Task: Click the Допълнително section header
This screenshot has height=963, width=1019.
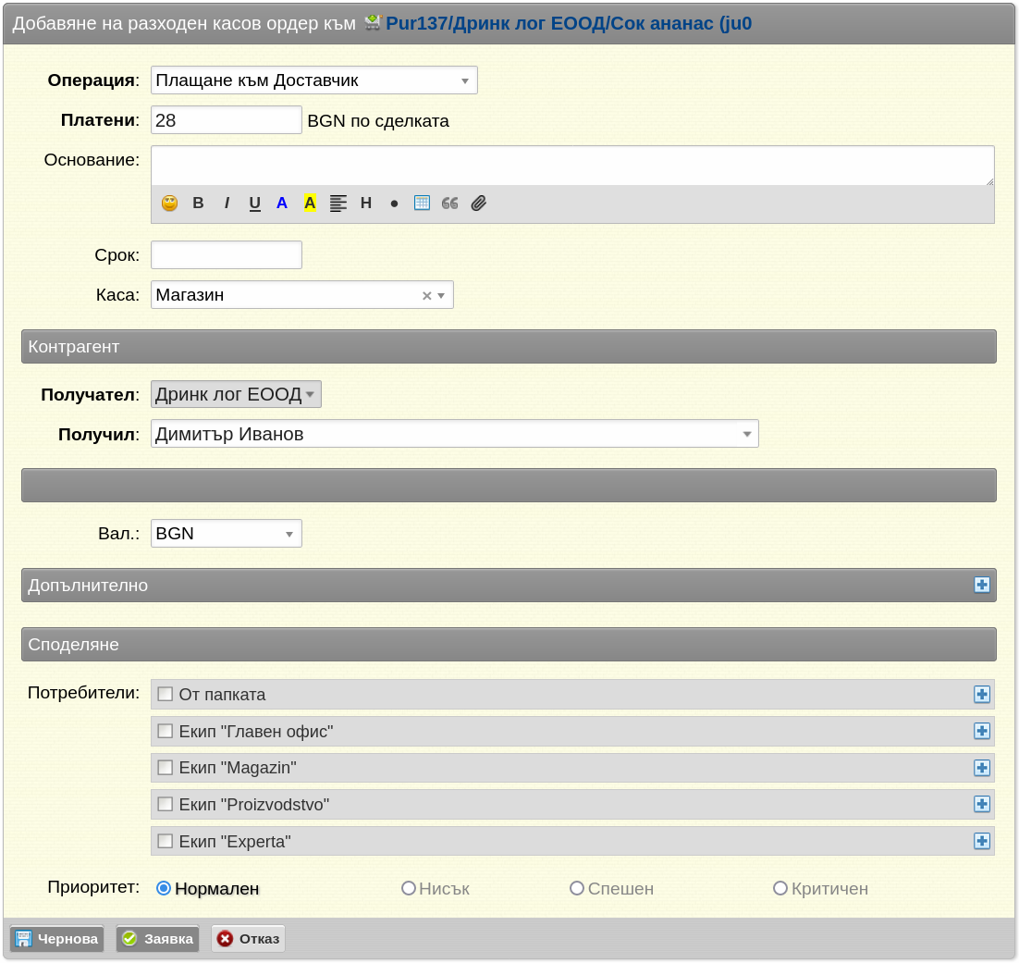Action: coord(509,586)
